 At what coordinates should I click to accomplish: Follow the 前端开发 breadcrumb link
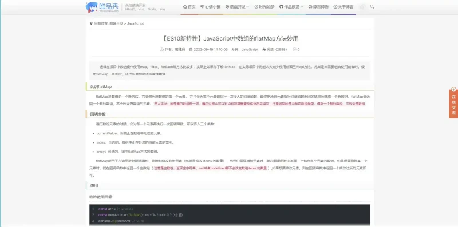tap(116, 23)
